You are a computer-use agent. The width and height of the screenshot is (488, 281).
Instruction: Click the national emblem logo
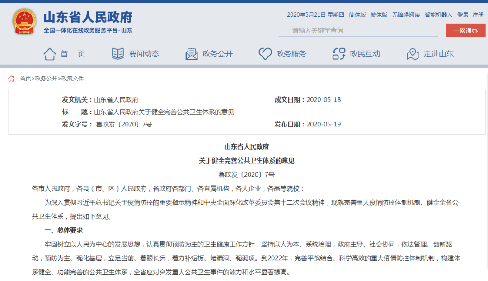point(24,21)
